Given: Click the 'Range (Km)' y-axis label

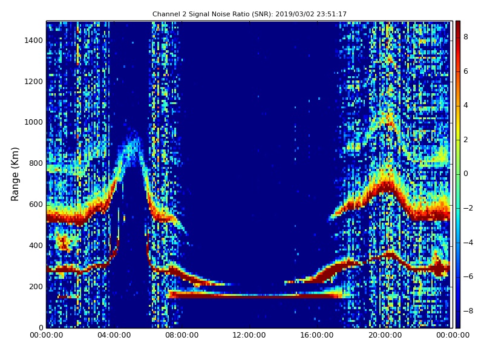Looking at the screenshot, I should (x=15, y=174).
